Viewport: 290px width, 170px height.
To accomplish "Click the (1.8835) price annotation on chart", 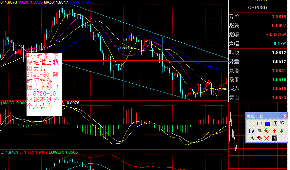I will (125, 48).
